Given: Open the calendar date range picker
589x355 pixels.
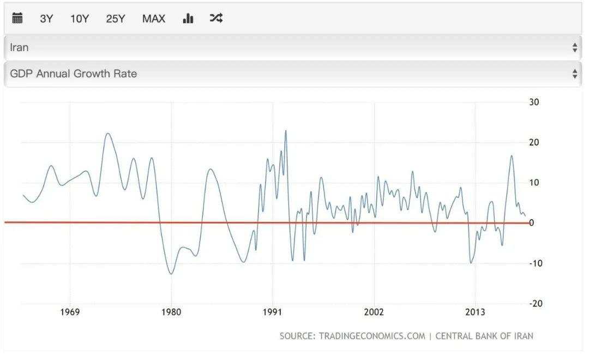Looking at the screenshot, I should pyautogui.click(x=17, y=18).
